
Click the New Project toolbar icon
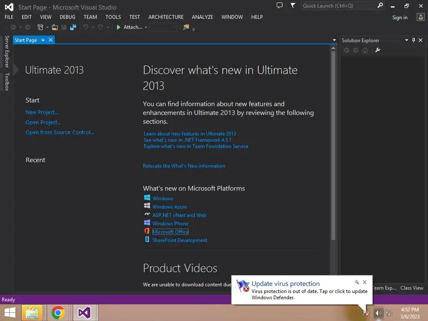point(41,27)
